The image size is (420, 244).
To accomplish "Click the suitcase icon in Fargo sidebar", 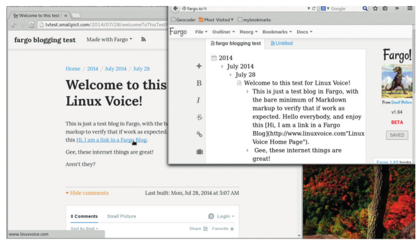I will click(x=200, y=152).
